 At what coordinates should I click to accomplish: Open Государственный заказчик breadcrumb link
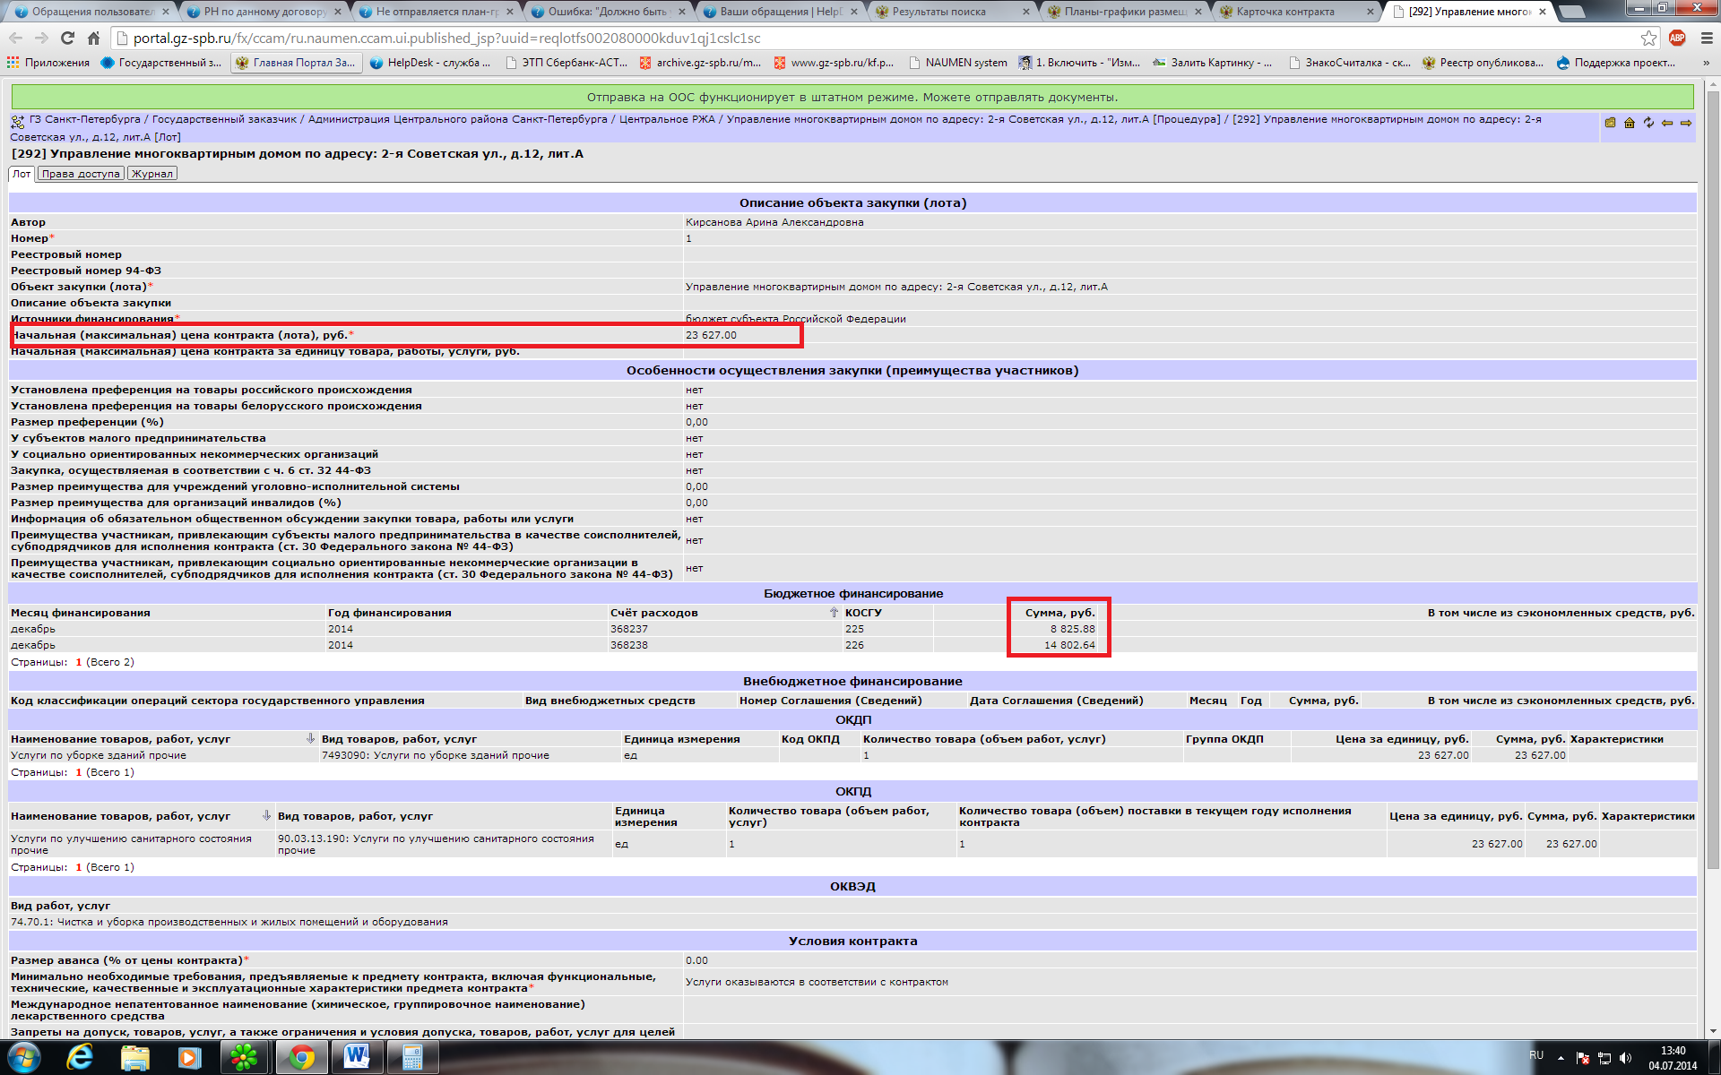224,119
